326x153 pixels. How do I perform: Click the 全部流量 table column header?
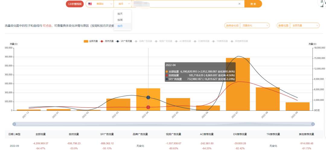tap(40, 134)
